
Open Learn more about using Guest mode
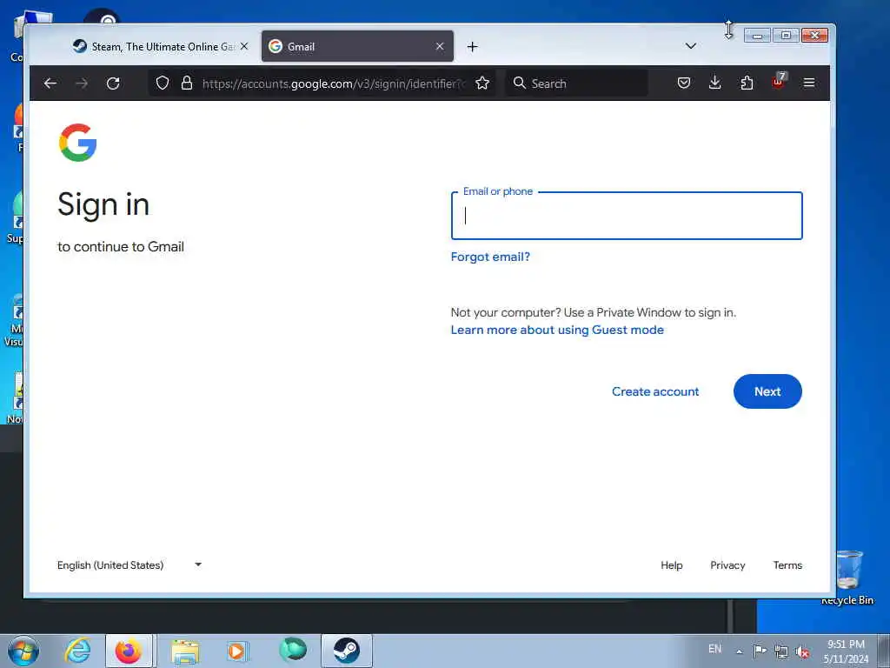point(557,330)
